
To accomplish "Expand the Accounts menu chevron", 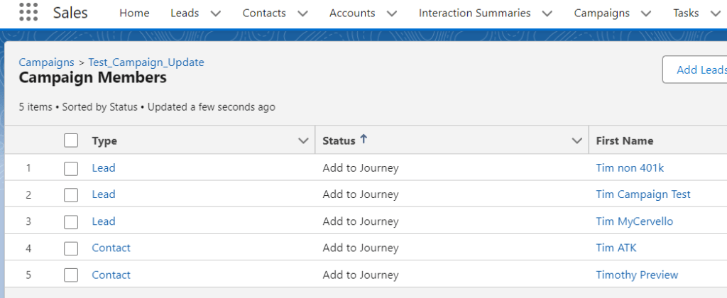I will pos(391,13).
